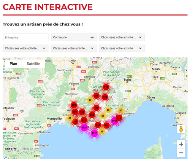The image size is (190, 162).
Task: Click the Street View pegman icon
Action: point(181,129)
